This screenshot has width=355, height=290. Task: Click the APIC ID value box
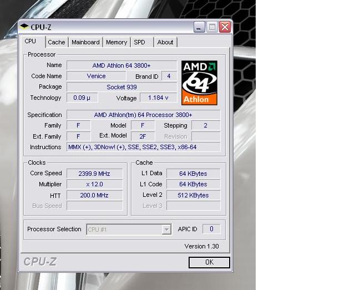click(211, 229)
